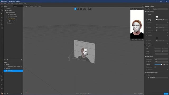This screenshot has height=95, width=169.
Task: Collapse the Render Options section
Action: [145, 56]
